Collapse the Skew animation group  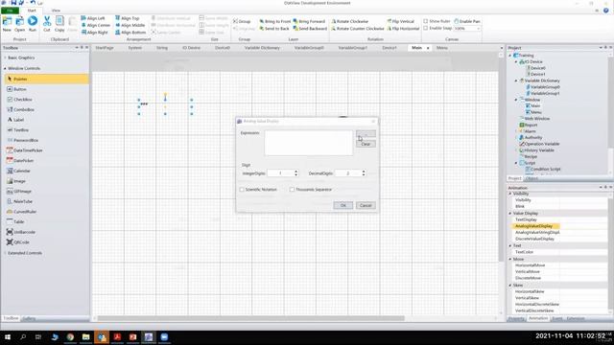(510, 286)
